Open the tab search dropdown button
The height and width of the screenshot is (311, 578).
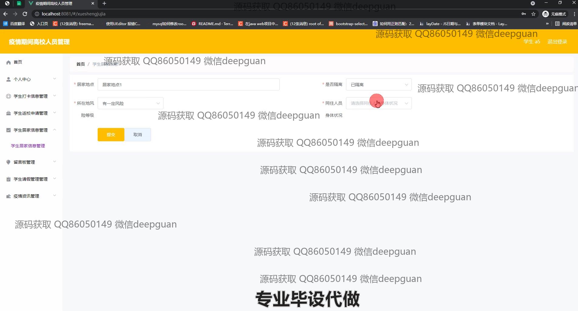[x=533, y=3]
